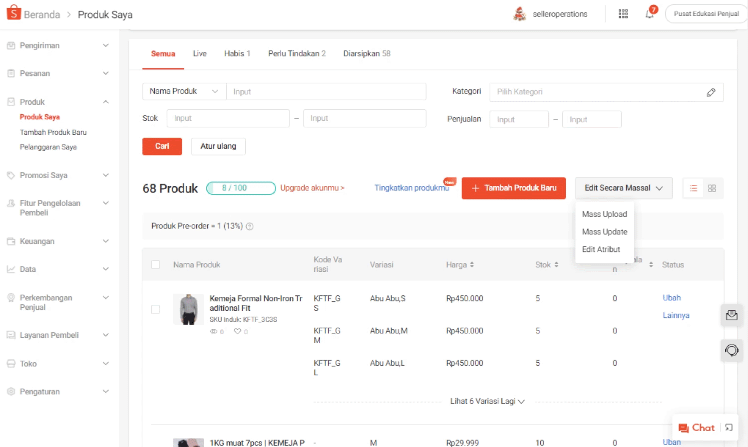Check the select-all checkbox in the table header
The width and height of the screenshot is (748, 447).
click(155, 265)
